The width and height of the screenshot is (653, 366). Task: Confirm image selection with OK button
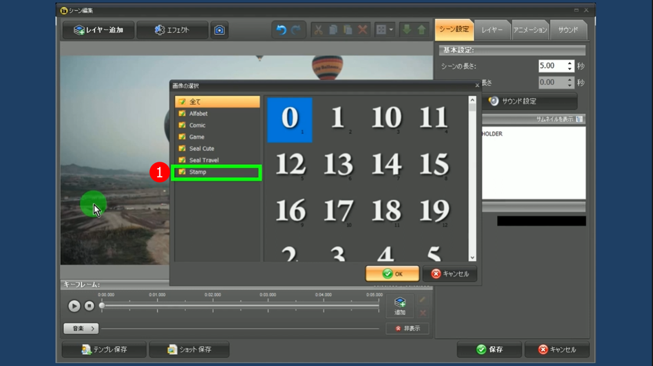tap(392, 274)
